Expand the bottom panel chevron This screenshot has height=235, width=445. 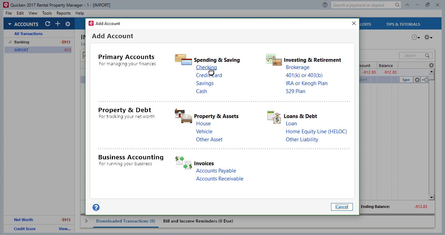(86, 221)
